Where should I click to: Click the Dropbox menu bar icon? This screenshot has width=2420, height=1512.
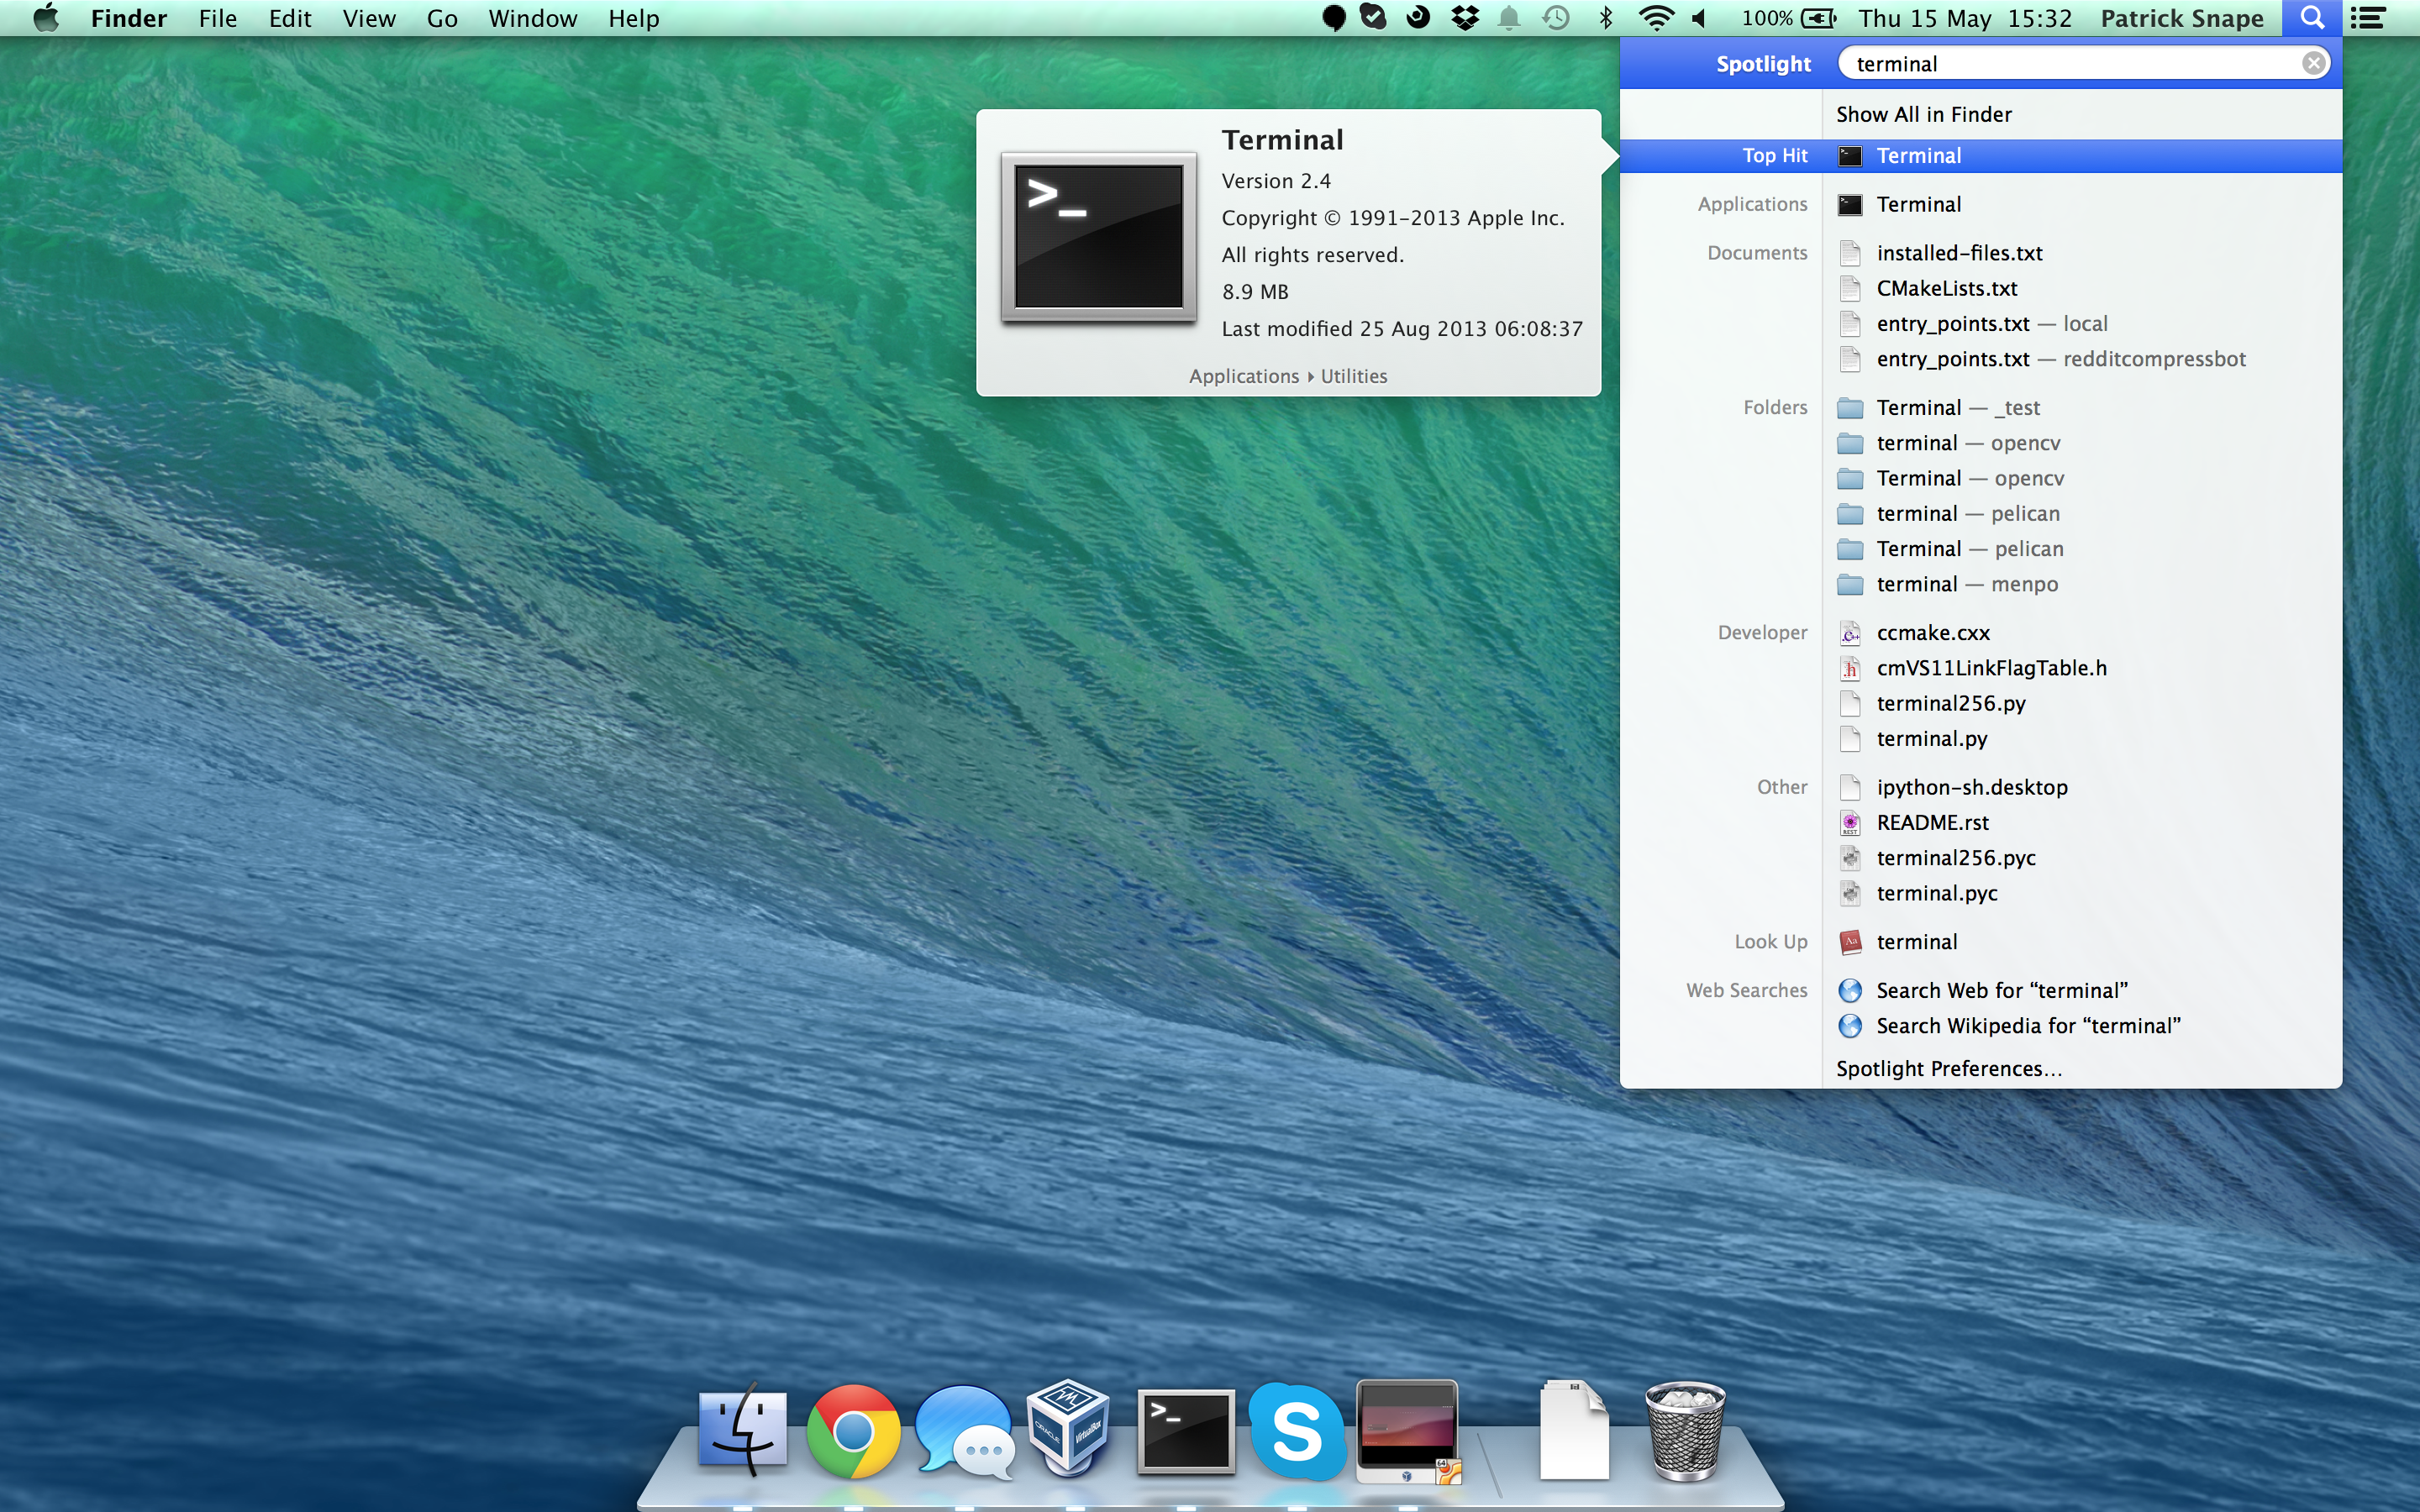1465,18
